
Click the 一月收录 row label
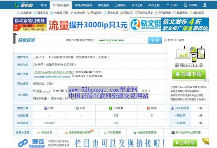pyautogui.click(x=180, y=123)
